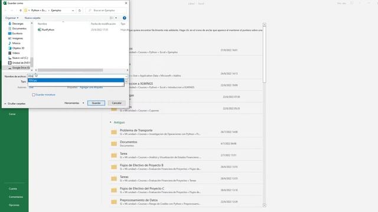Image resolution: width=378 pixels, height=212 pixels.
Task: Open Flujos de Efectivo de Proyecto B
Action: coord(185,167)
